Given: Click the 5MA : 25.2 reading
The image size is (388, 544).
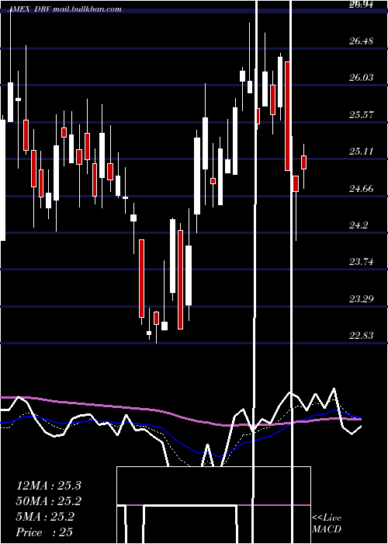Looking at the screenshot, I should click(45, 517).
